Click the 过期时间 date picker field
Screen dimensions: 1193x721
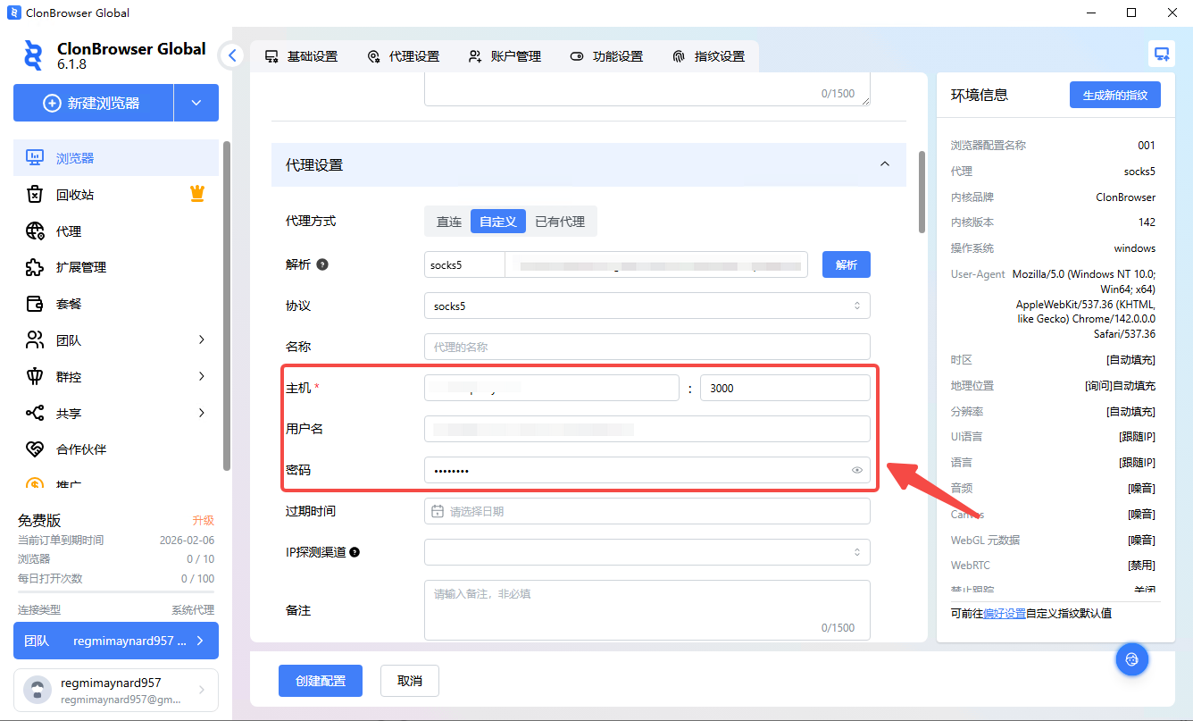647,512
